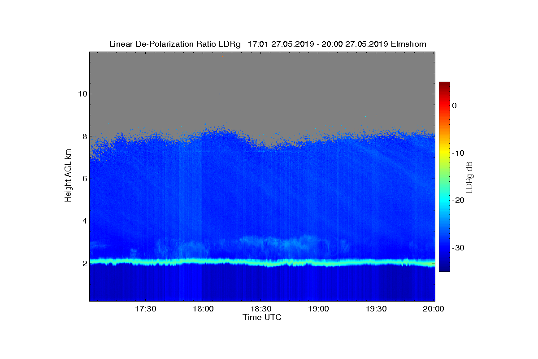Click the 20:00 time tick label
This screenshot has width=538, height=359.
[434, 309]
